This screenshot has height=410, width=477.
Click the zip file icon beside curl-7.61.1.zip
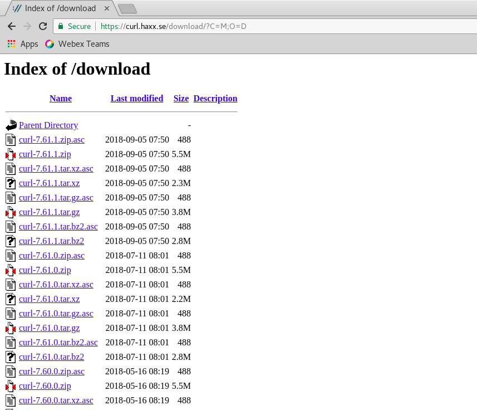(x=11, y=154)
